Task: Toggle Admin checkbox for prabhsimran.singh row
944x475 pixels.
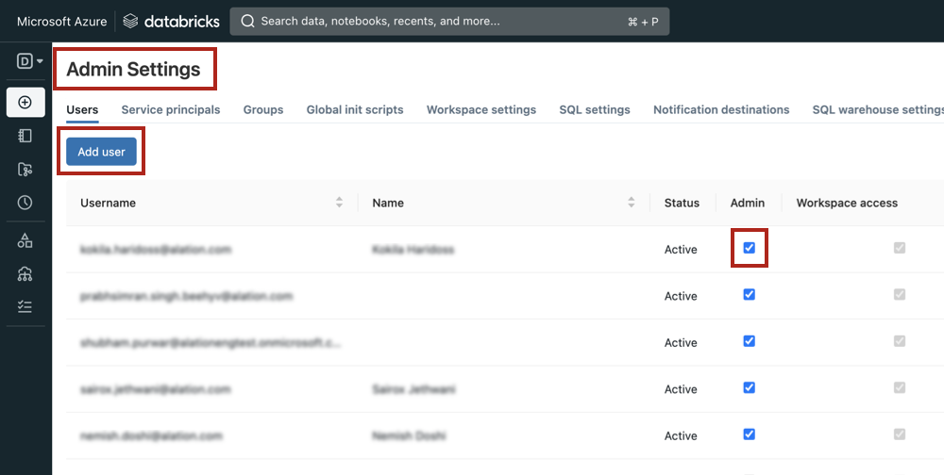Action: pyautogui.click(x=749, y=295)
